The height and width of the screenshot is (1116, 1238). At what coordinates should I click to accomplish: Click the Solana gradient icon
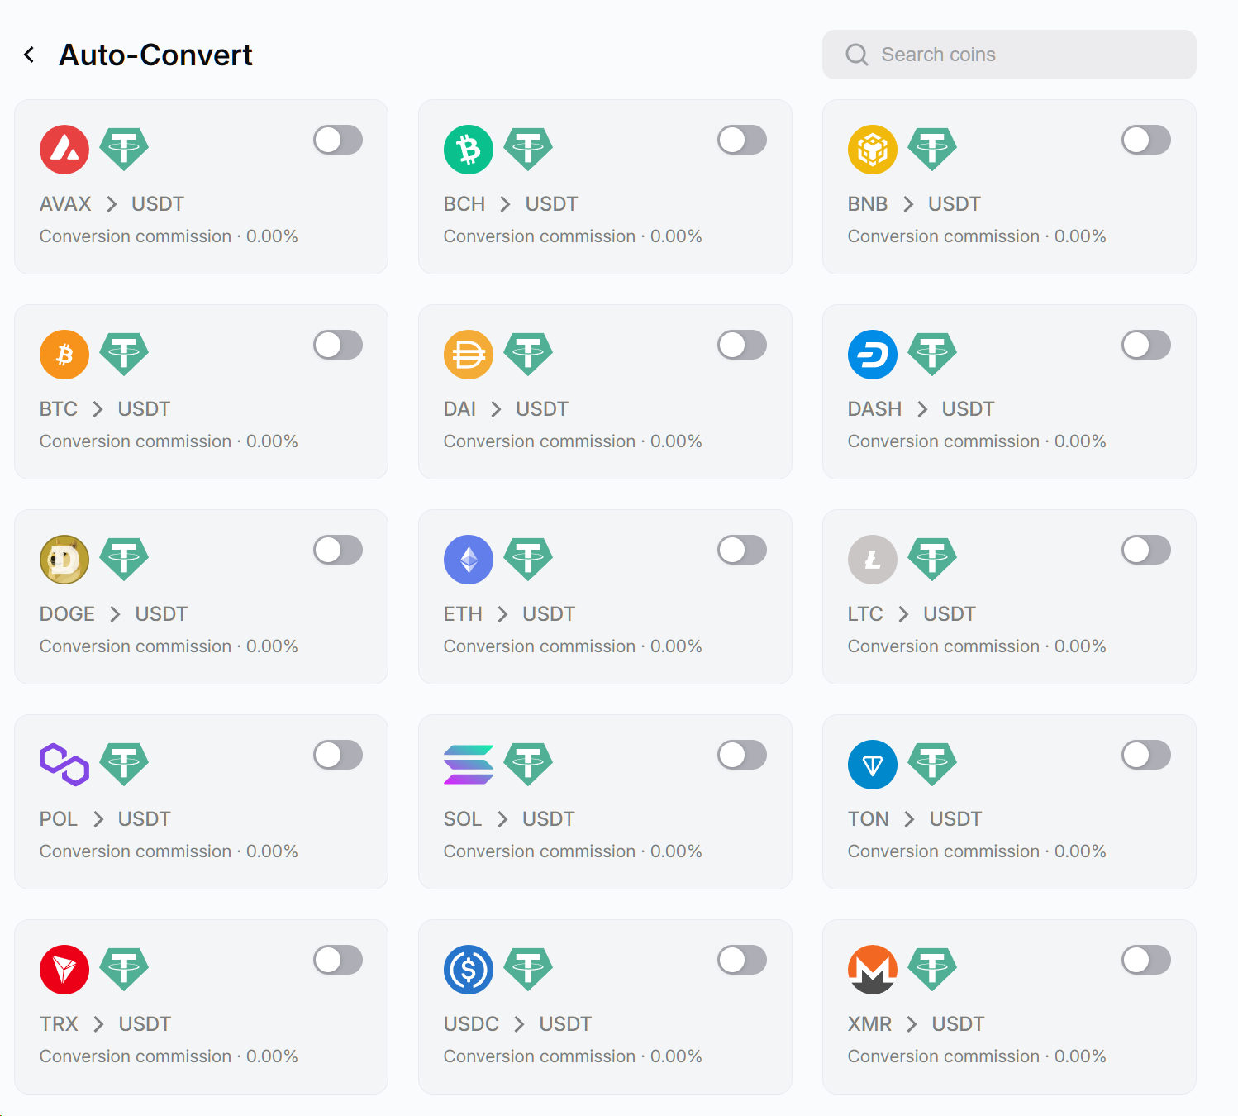[469, 765]
